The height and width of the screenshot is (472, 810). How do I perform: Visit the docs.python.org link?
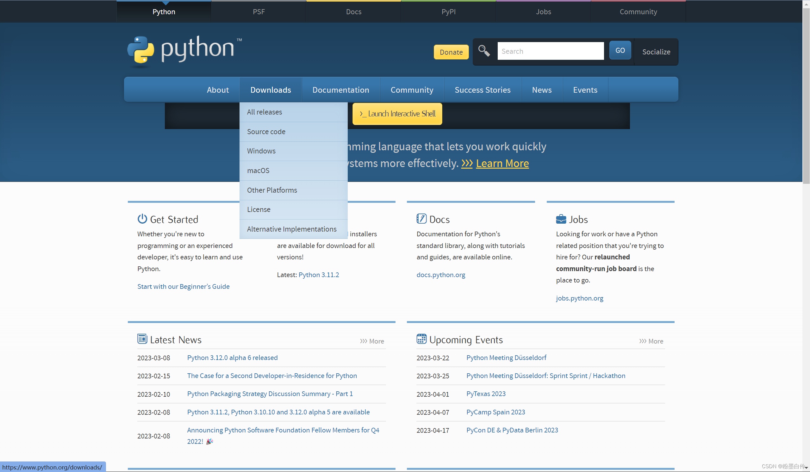pyautogui.click(x=441, y=275)
